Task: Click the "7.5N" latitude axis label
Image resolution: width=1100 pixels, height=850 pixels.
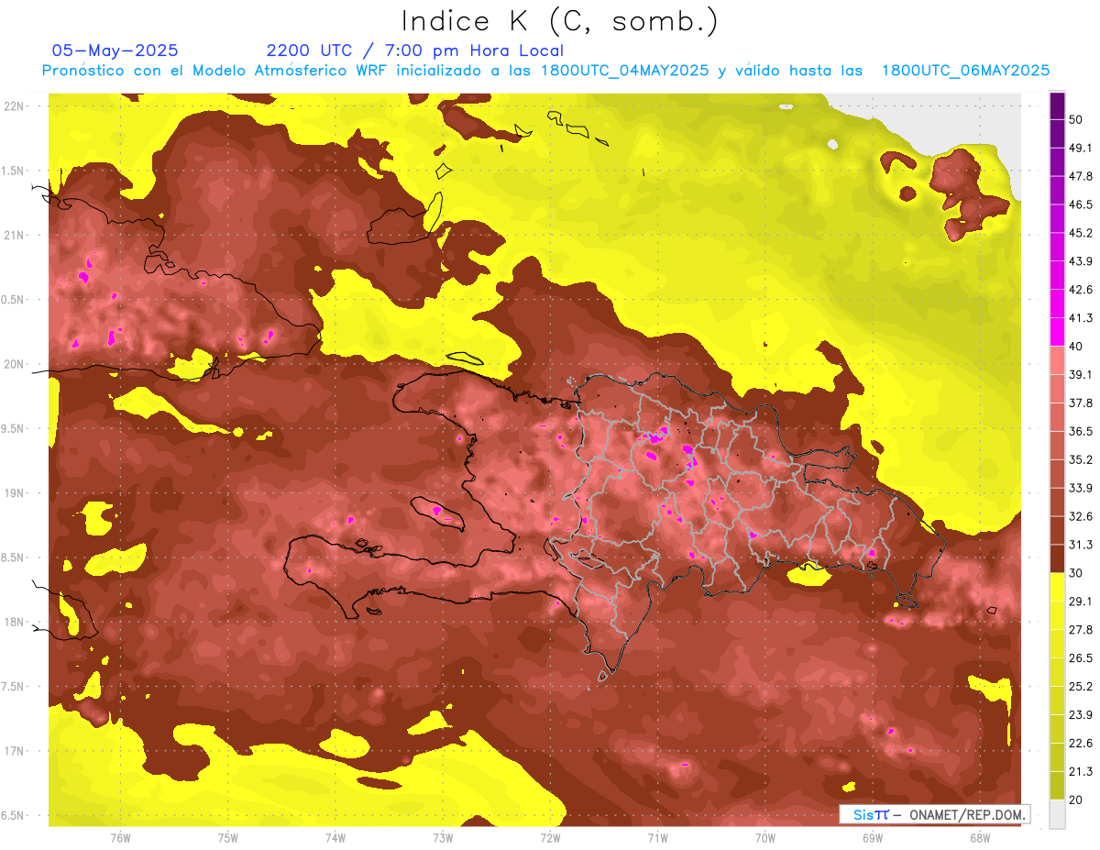Action: (x=14, y=686)
